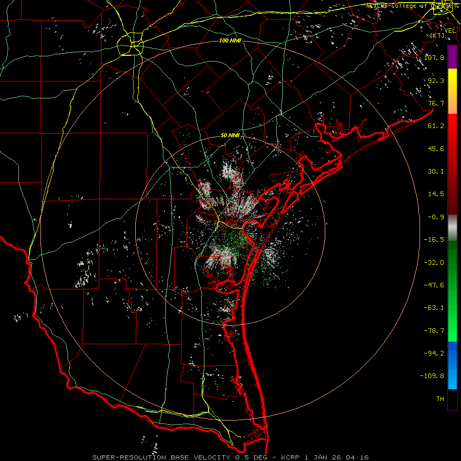Click the gray near-zero segment of the color bar
461x461 pixels.
tap(452, 228)
